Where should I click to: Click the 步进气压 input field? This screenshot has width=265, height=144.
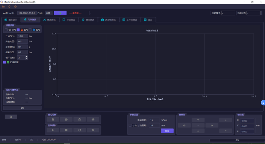(x=22, y=41)
